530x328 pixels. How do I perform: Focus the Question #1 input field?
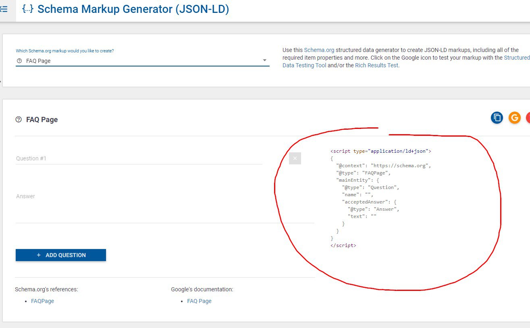tap(139, 158)
